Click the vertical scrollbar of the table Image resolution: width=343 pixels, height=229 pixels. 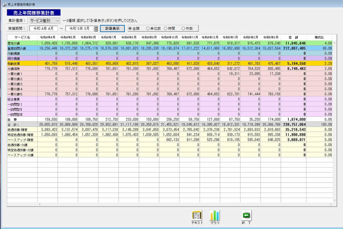(334, 122)
